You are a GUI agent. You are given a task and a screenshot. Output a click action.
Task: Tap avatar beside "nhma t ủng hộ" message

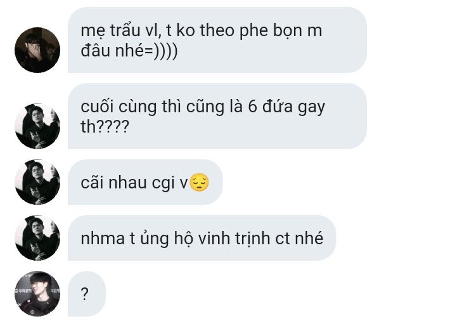coord(37,238)
